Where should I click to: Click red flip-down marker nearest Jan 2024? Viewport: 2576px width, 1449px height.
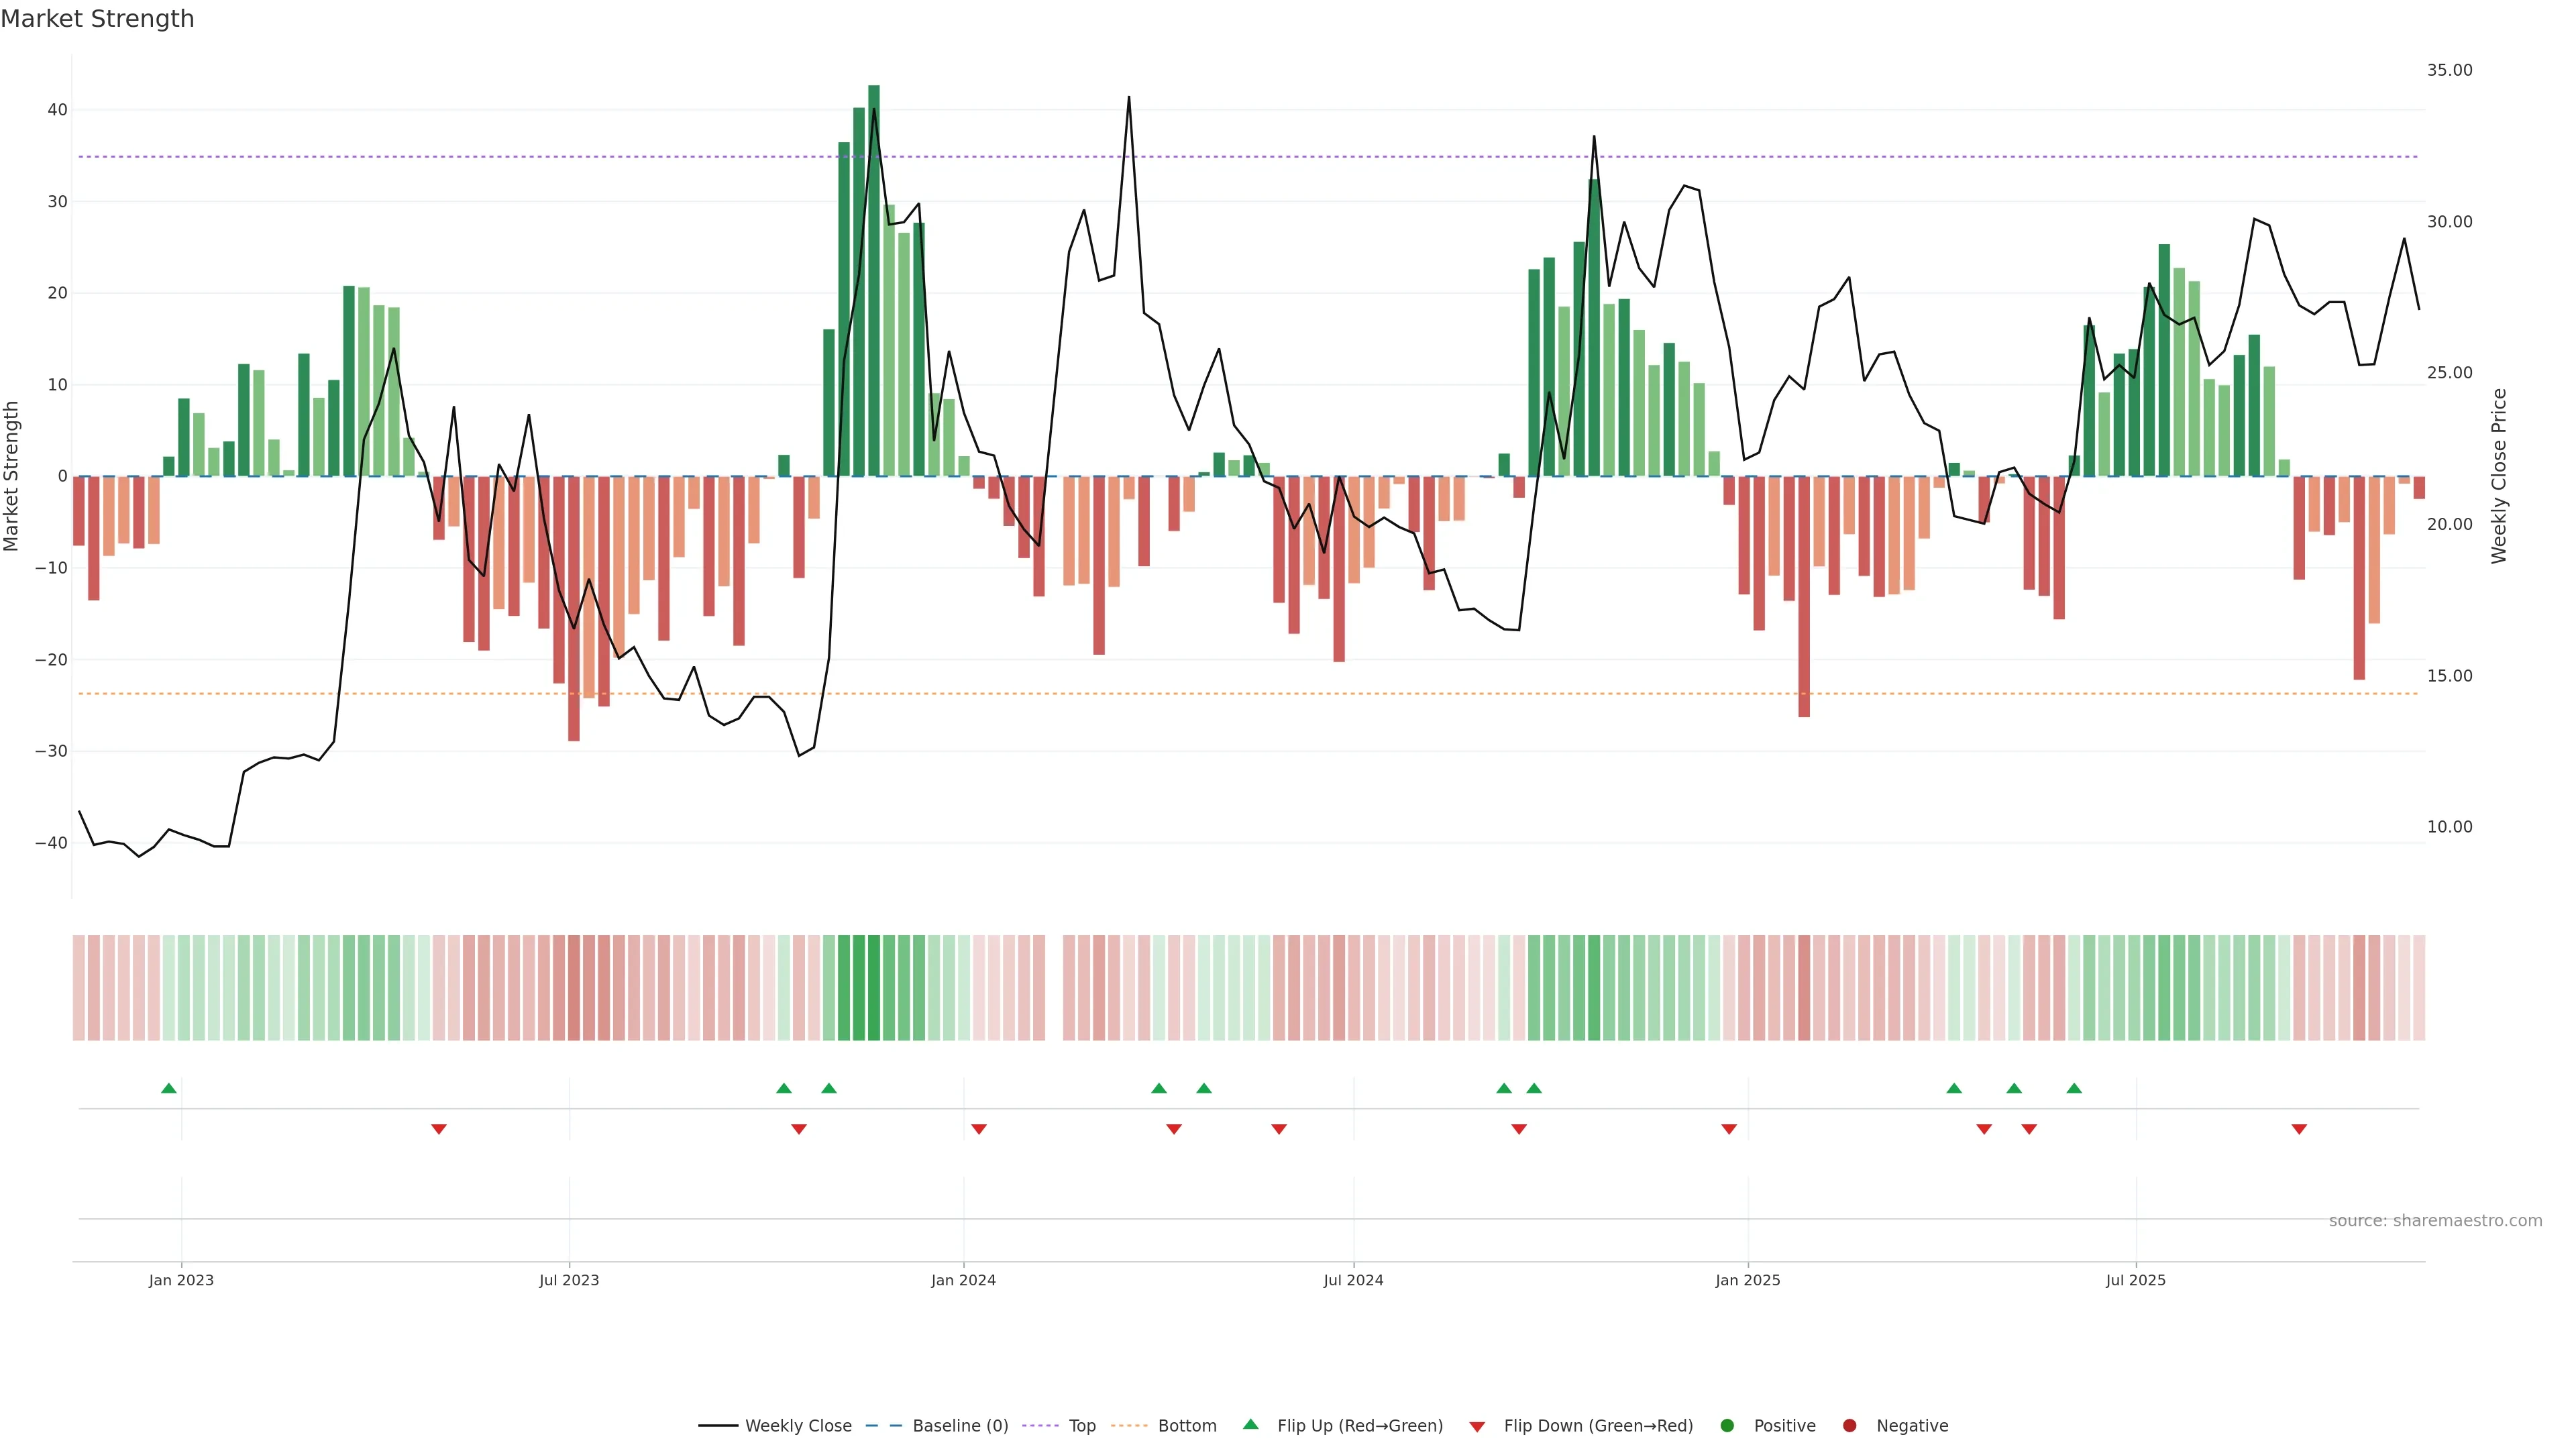[x=979, y=1129]
